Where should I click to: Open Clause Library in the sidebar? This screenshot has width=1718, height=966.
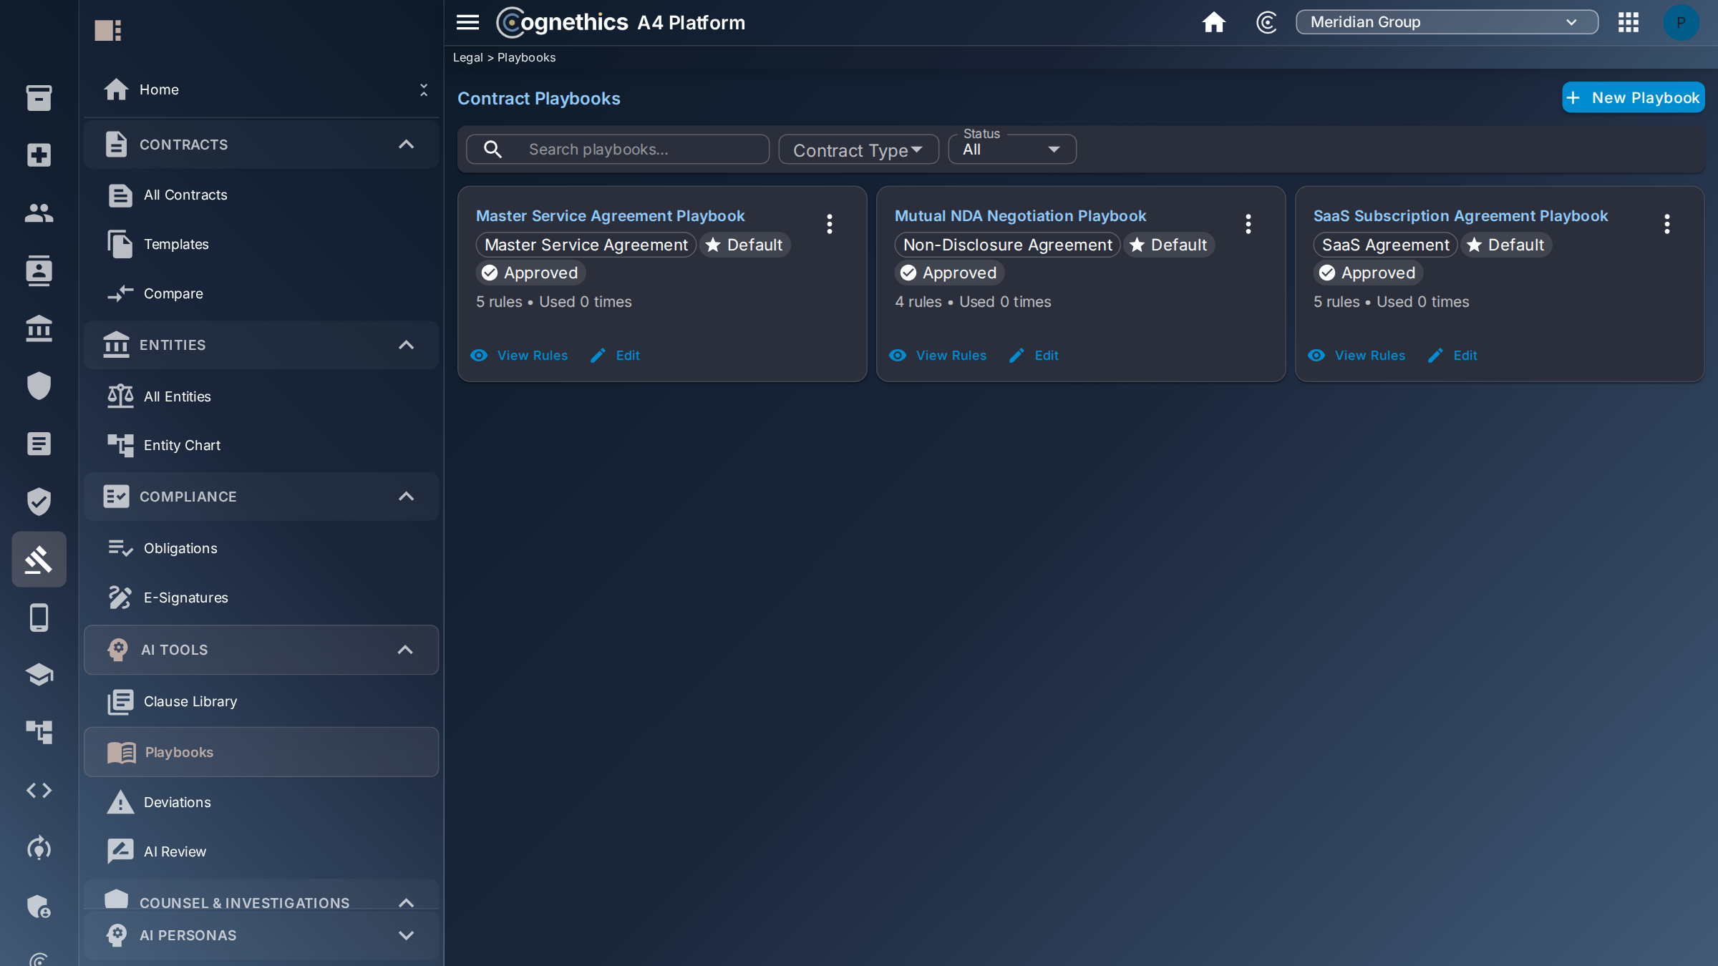coord(261,701)
